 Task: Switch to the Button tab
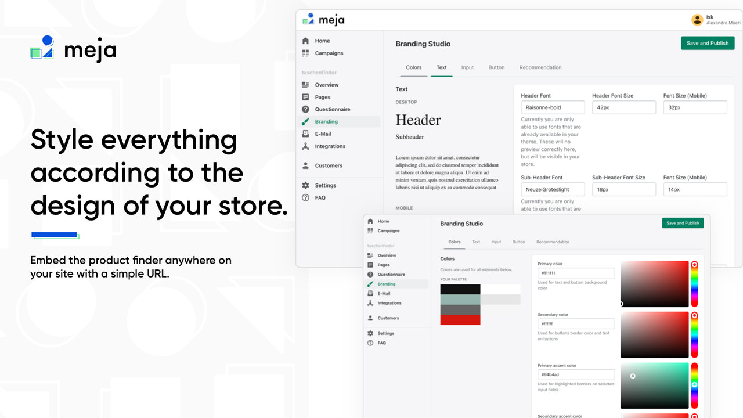click(496, 67)
